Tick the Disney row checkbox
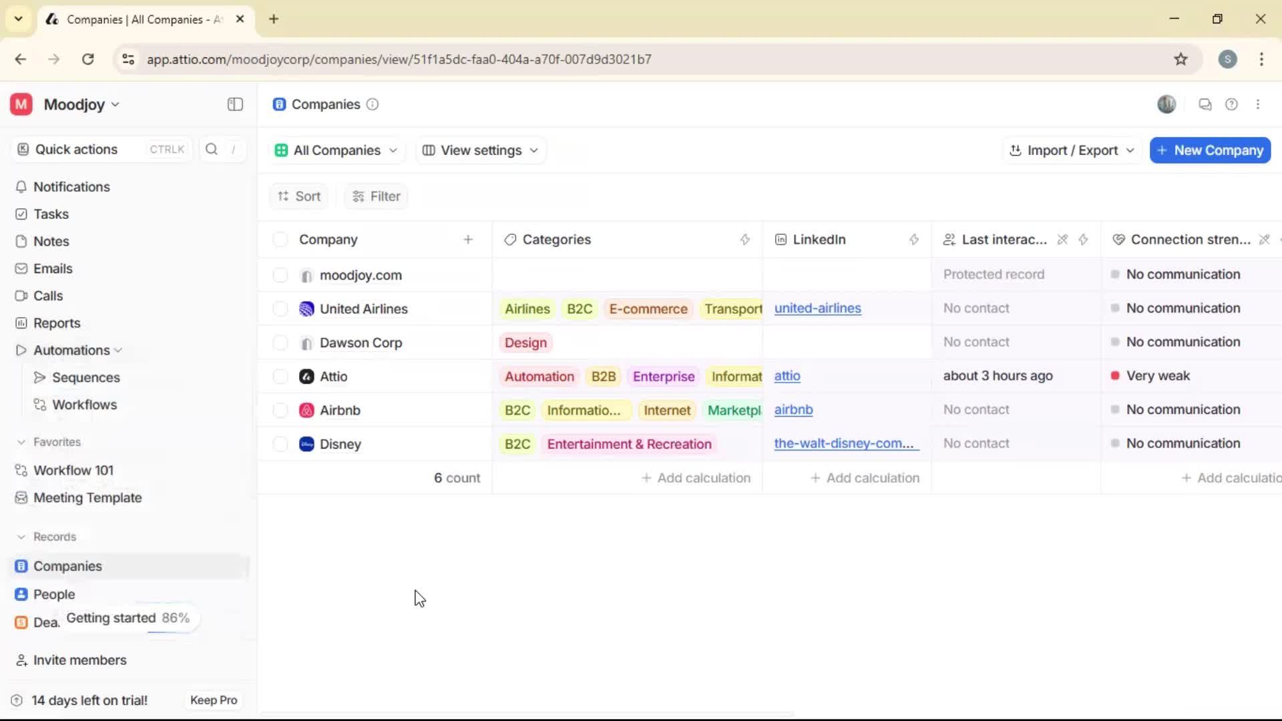Image resolution: width=1282 pixels, height=721 pixels. click(x=280, y=443)
